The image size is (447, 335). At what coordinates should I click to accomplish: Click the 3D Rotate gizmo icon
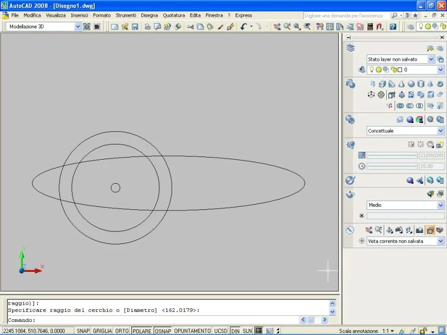click(381, 95)
